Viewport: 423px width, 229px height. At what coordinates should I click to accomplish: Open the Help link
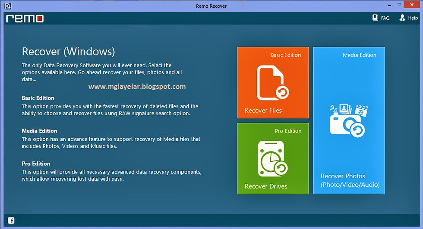pos(413,18)
